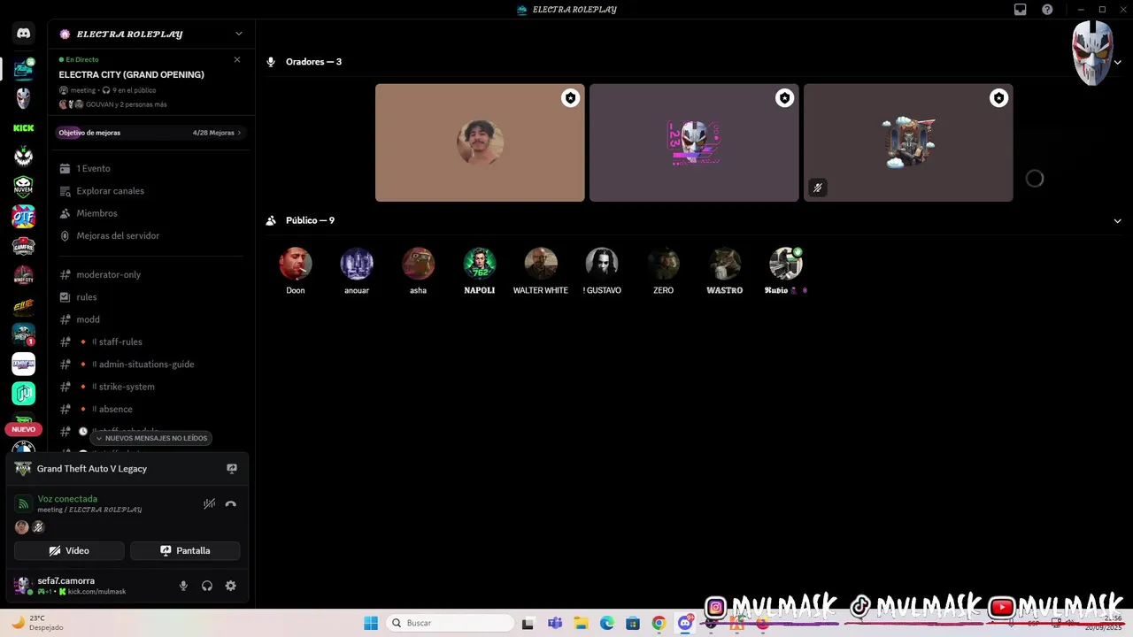
Task: Open user settings gear icon
Action: click(231, 586)
